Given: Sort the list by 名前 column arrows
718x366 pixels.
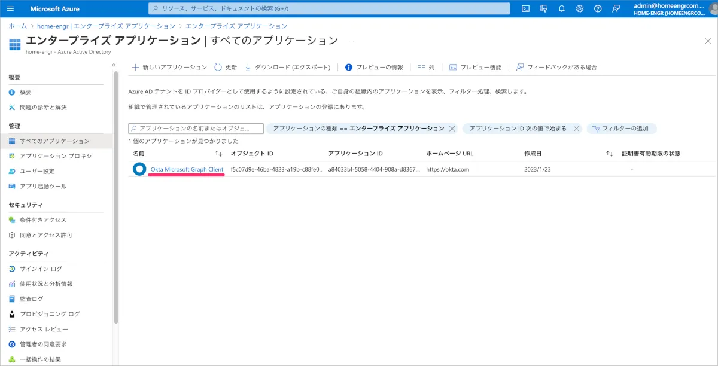Looking at the screenshot, I should (x=218, y=154).
